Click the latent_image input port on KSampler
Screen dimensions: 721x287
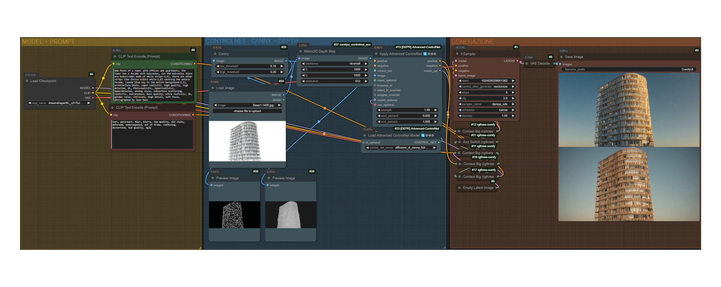coord(456,76)
